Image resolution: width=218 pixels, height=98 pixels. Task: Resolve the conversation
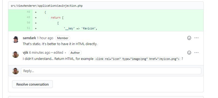coord(32,84)
